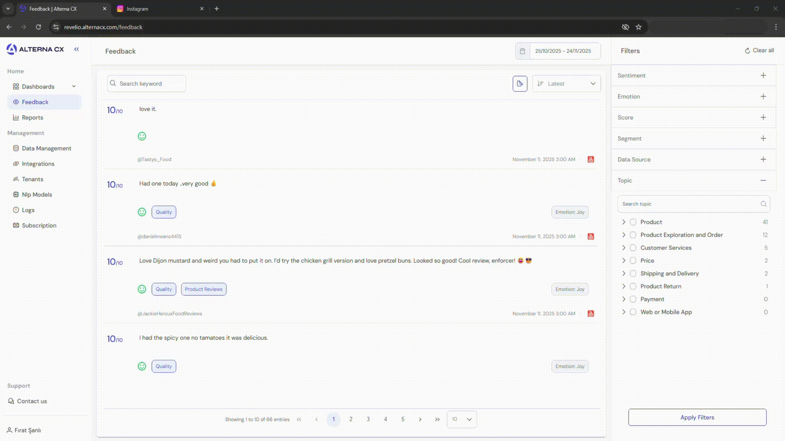
Task: Go to the previous page arrow
Action: point(316,419)
